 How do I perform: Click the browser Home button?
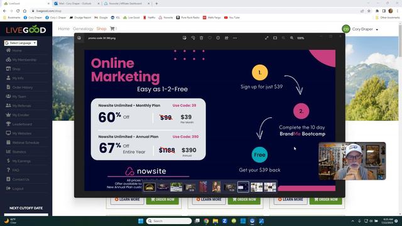24,11
